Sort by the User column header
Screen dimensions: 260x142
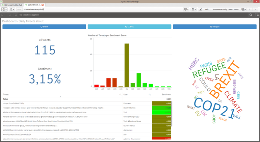coord(126,95)
